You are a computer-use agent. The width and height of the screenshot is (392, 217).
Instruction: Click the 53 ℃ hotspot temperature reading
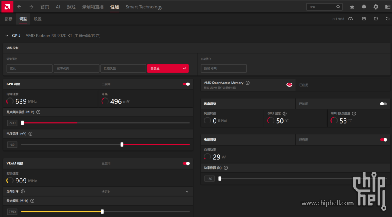pyautogui.click(x=346, y=121)
